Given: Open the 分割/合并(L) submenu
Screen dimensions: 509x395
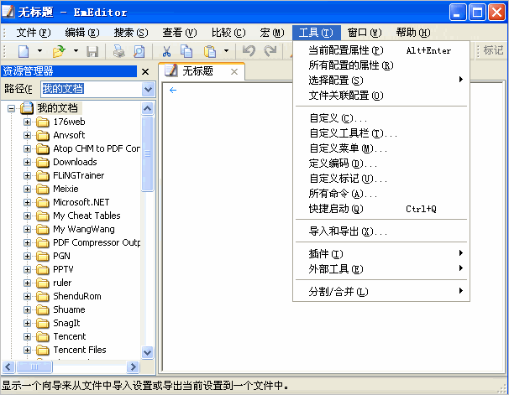Looking at the screenshot, I should click(x=381, y=292).
